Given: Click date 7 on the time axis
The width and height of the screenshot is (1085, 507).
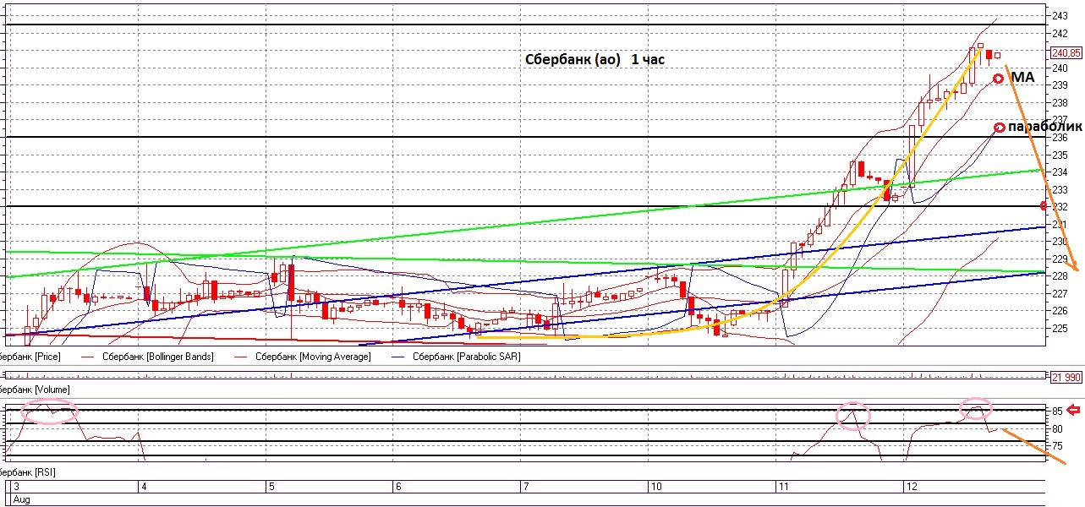Looking at the screenshot, I should (526, 488).
